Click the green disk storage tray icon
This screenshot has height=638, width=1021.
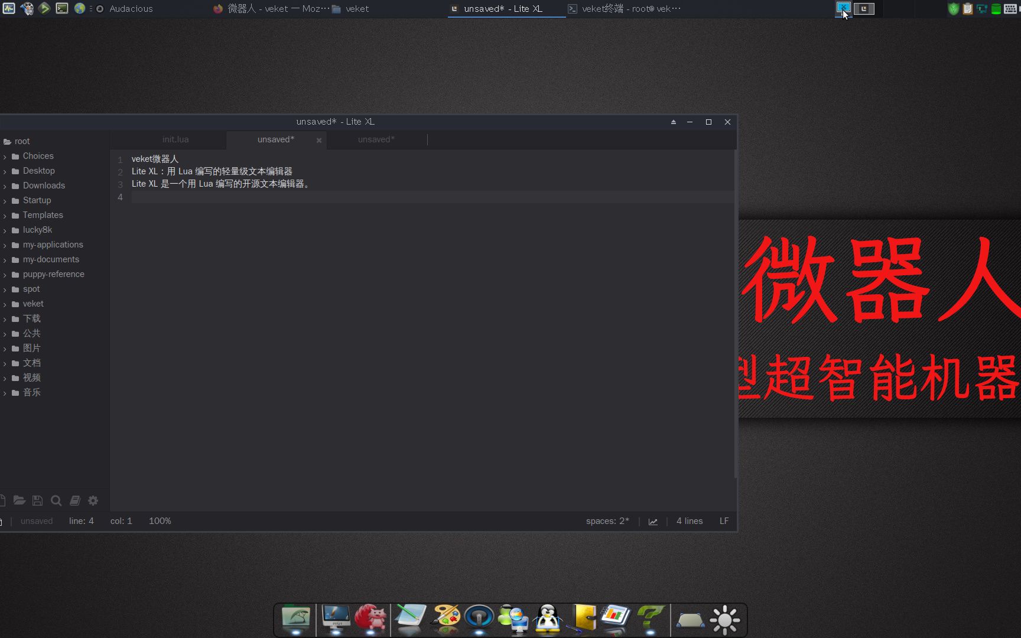[x=996, y=8]
